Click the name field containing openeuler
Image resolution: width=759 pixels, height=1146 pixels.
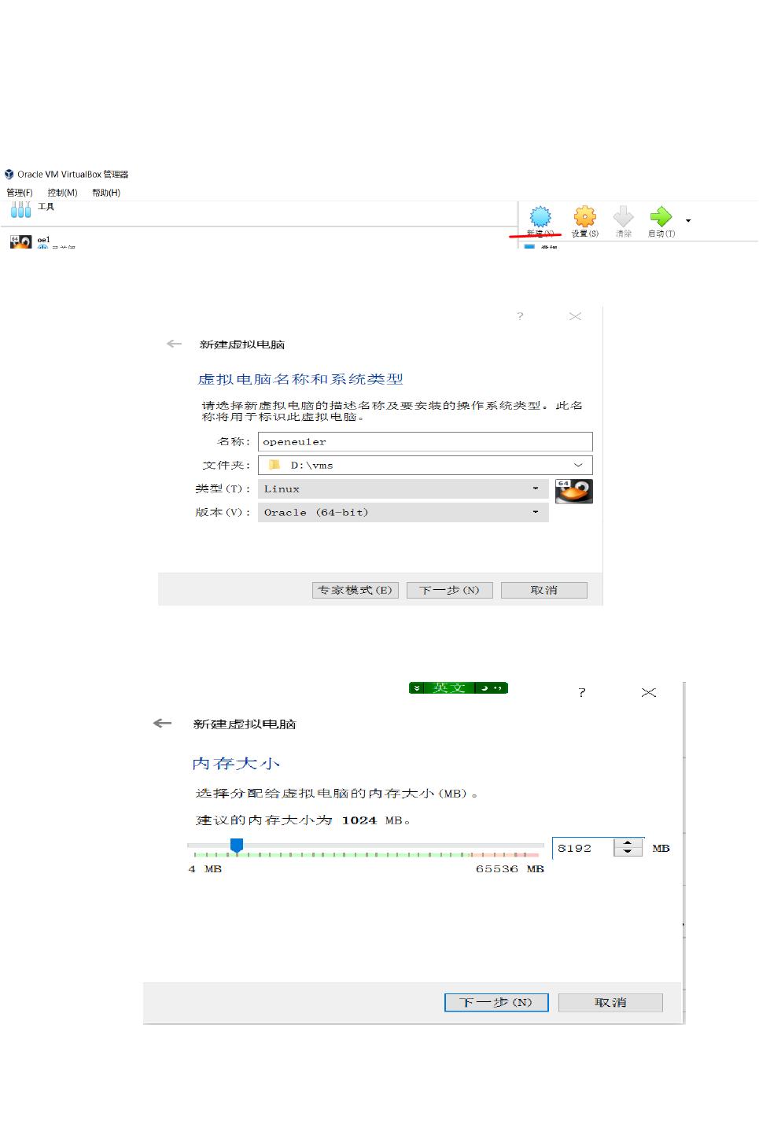point(425,442)
